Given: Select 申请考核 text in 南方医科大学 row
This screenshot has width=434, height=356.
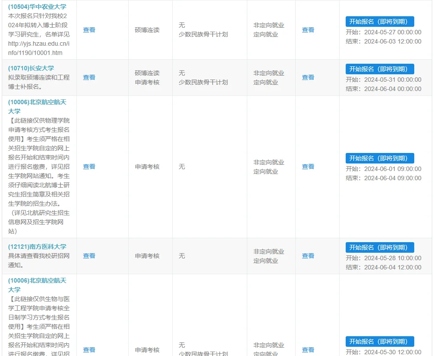Looking at the screenshot, I should coord(147,256).
